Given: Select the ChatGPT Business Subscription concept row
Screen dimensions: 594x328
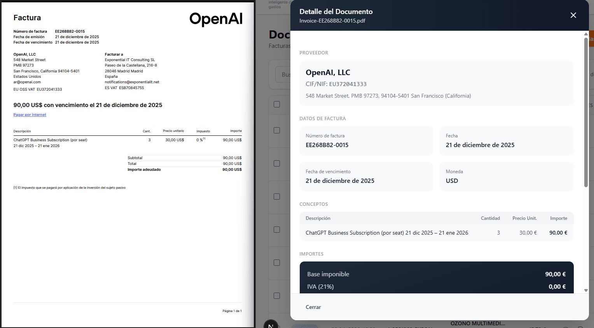Looking at the screenshot, I should click(436, 233).
